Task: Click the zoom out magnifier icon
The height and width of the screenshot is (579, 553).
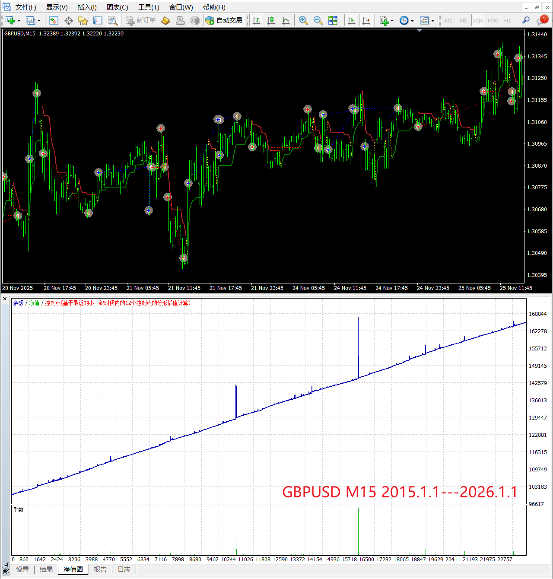Action: [318, 20]
